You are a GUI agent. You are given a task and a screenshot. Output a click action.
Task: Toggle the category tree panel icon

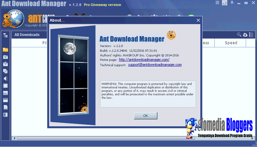[x=5, y=35]
